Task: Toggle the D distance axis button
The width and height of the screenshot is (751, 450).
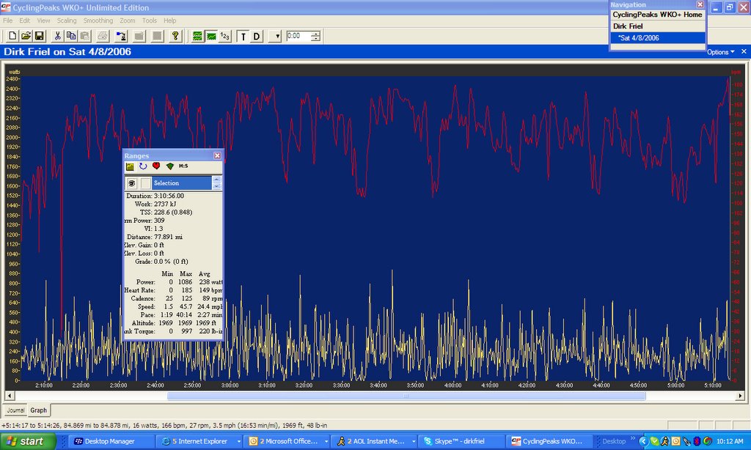Action: [x=256, y=37]
